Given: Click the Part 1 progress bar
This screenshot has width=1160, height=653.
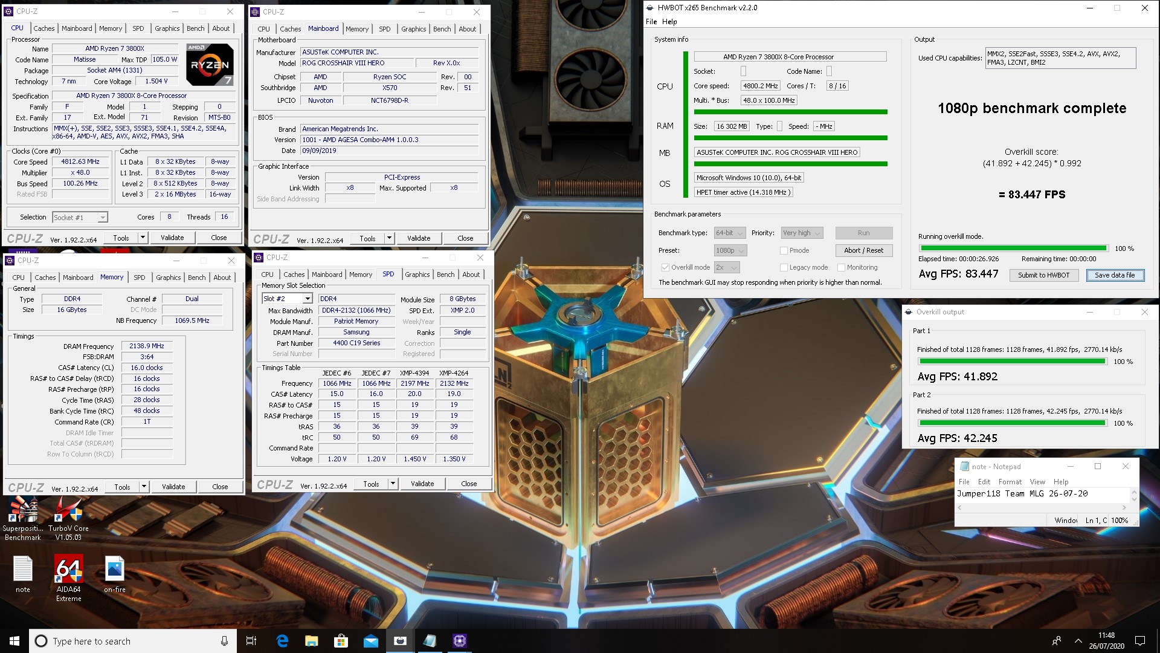Looking at the screenshot, I should tap(1012, 362).
